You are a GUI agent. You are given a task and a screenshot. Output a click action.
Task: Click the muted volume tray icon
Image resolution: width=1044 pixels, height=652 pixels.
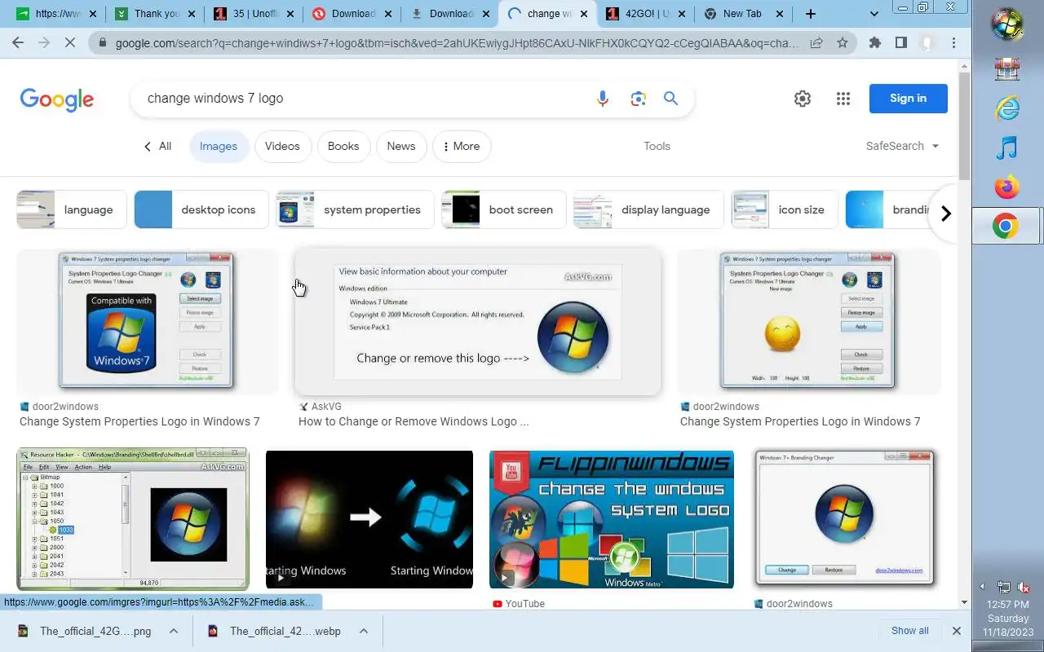(1024, 587)
